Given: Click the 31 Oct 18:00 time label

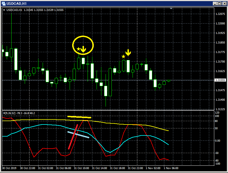Looking at the screenshot, I should (117, 168).
